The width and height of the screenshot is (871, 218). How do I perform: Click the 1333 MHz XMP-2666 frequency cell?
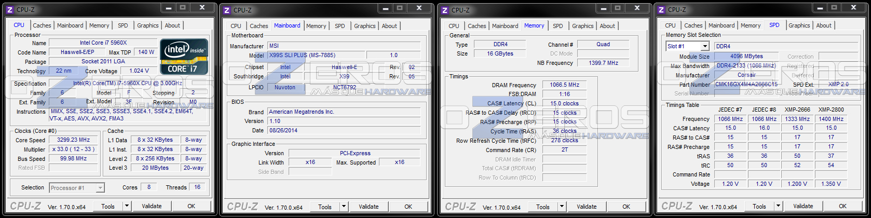pyautogui.click(x=797, y=119)
